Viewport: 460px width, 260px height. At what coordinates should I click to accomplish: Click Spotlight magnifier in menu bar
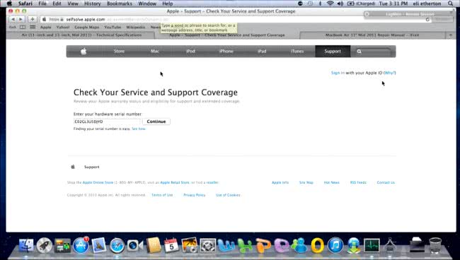(x=450, y=4)
